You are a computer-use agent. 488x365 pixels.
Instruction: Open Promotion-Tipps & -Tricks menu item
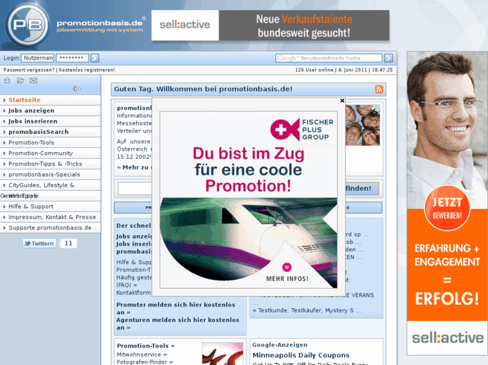45,163
